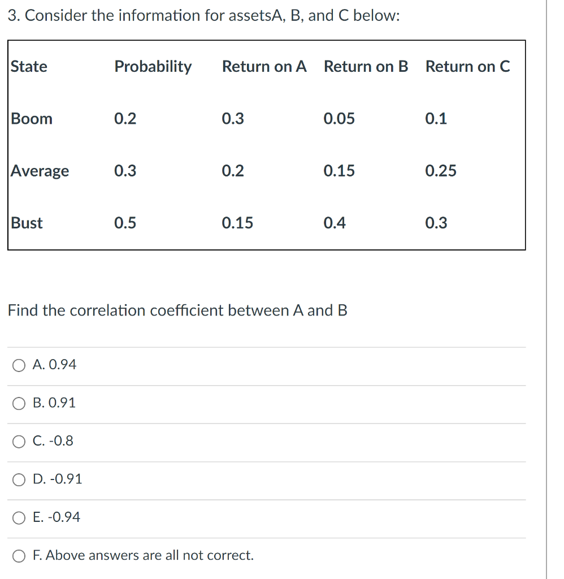Click the Boom row label in the table
The image size is (564, 579).
pos(31,119)
